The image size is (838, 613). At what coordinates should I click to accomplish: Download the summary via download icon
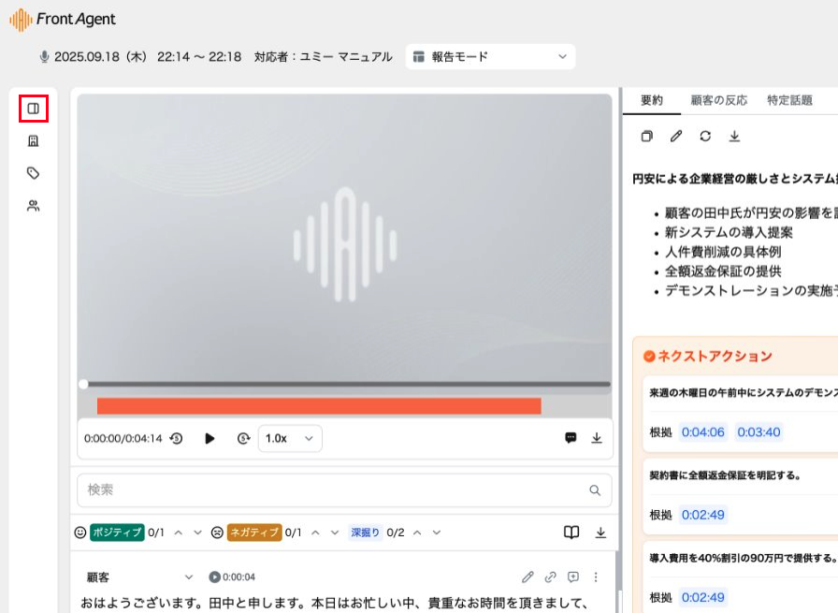pyautogui.click(x=735, y=137)
